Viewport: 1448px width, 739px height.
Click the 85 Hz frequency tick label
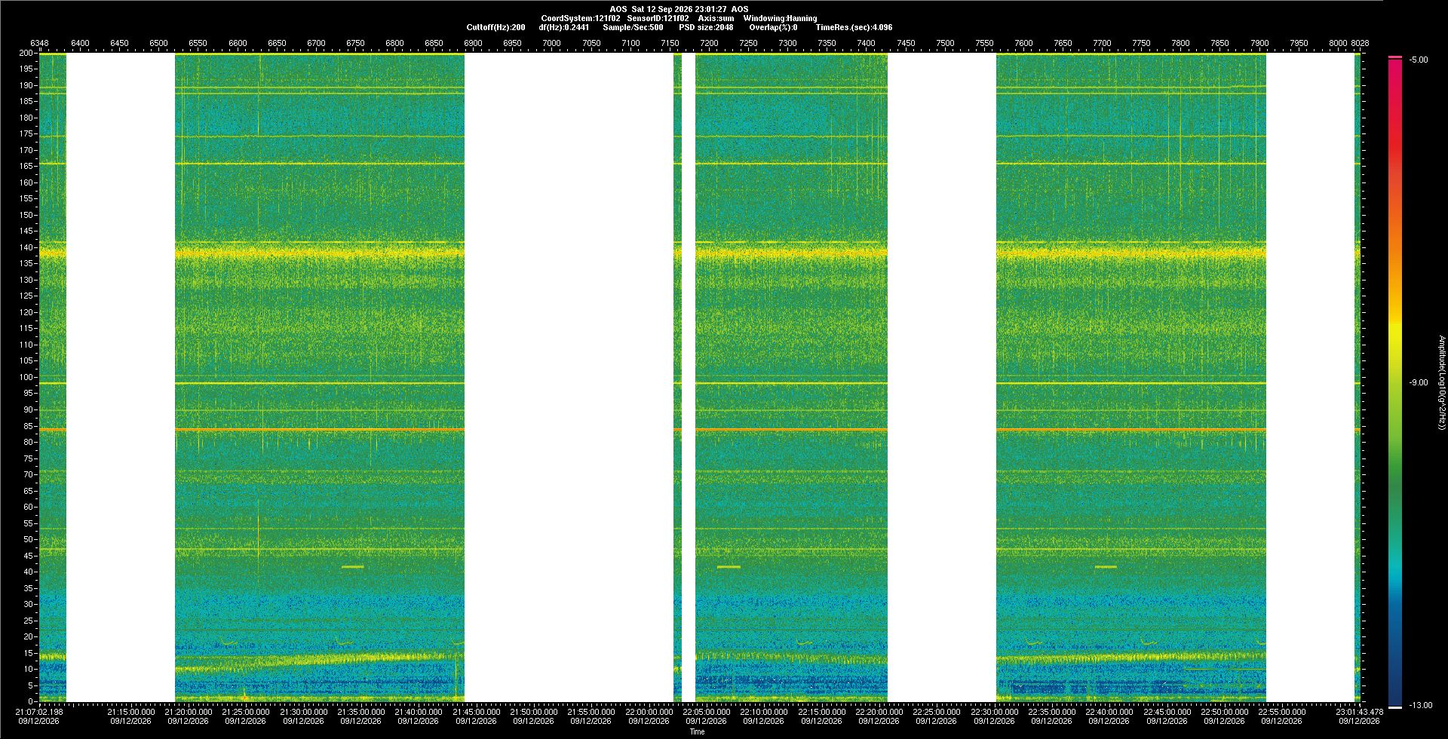29,426
